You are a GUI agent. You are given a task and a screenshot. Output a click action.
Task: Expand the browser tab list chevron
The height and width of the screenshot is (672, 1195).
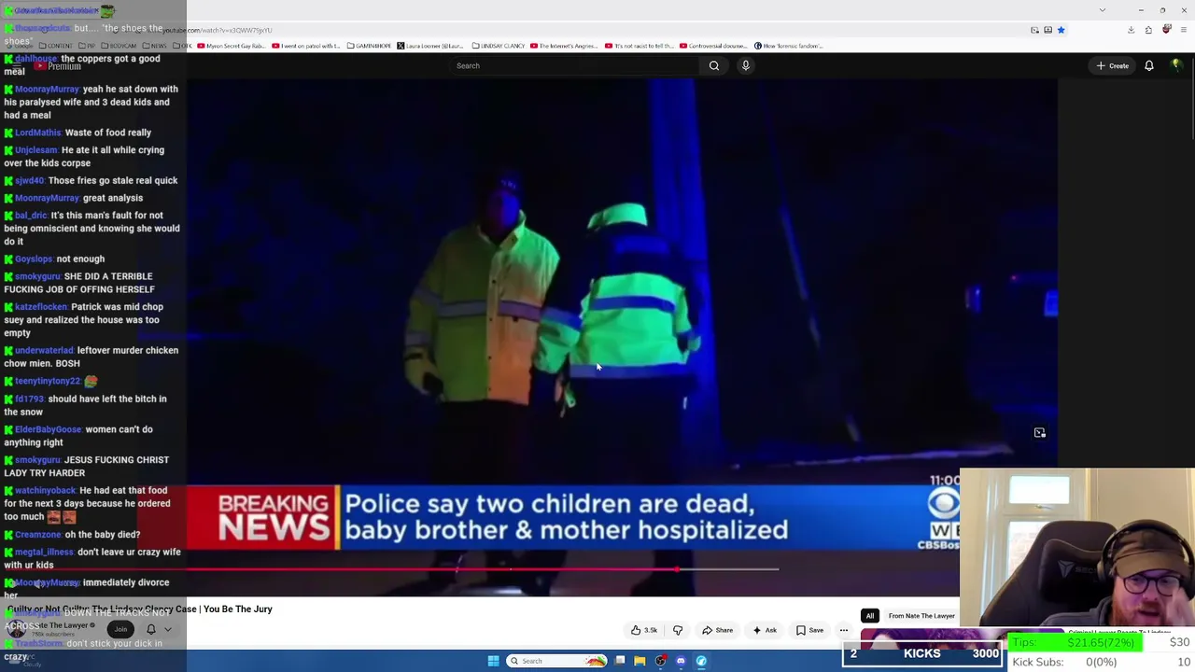(1102, 10)
